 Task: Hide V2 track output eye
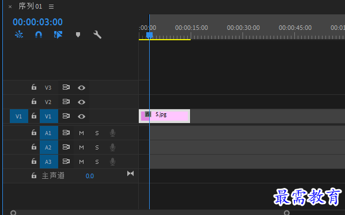(81, 102)
